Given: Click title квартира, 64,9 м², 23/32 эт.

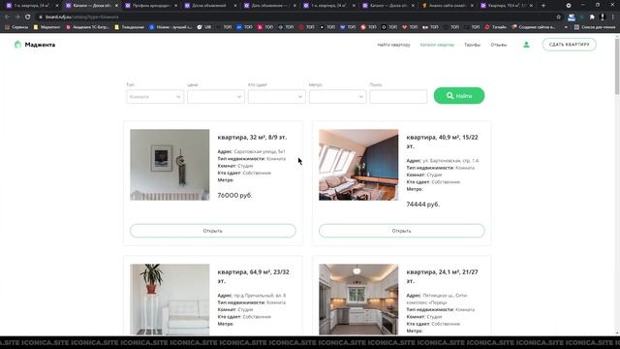Looking at the screenshot, I should 253,276.
